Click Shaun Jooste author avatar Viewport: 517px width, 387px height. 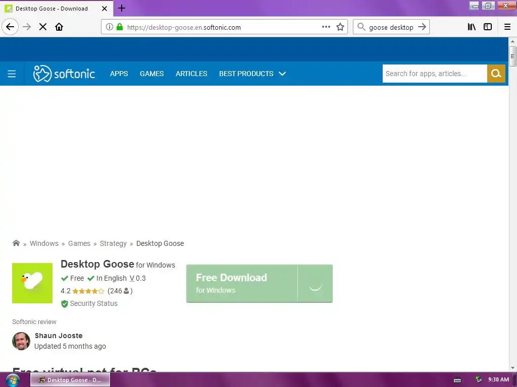(21, 341)
